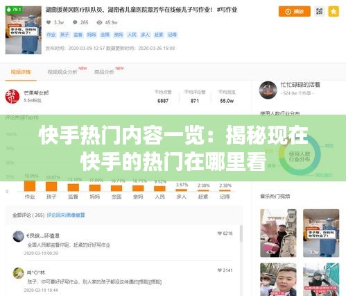Click the heart likes icon showing 3.3w
Image resolution: width=346 pixels, height=296 pixels.
49,22
